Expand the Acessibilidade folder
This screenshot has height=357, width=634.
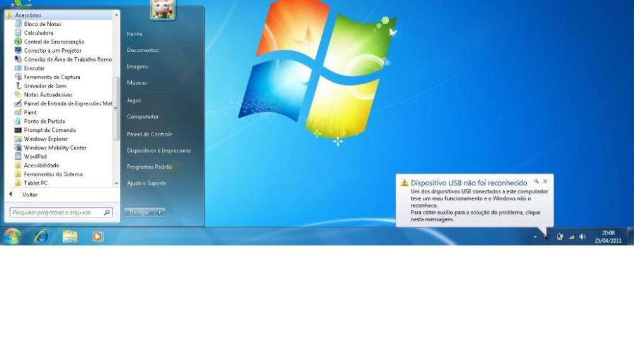tap(41, 166)
